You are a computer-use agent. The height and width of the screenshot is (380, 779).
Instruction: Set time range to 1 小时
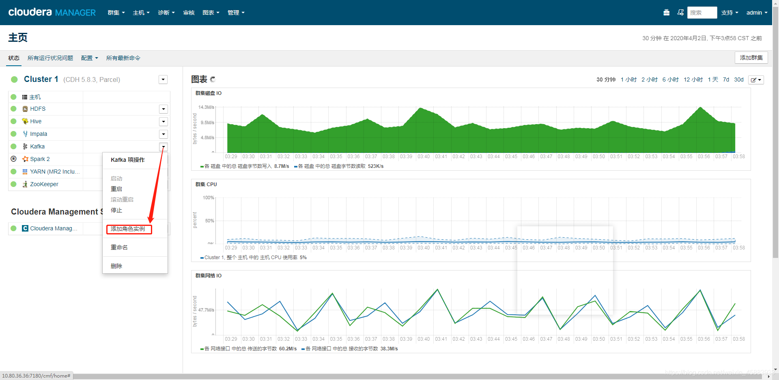[628, 79]
